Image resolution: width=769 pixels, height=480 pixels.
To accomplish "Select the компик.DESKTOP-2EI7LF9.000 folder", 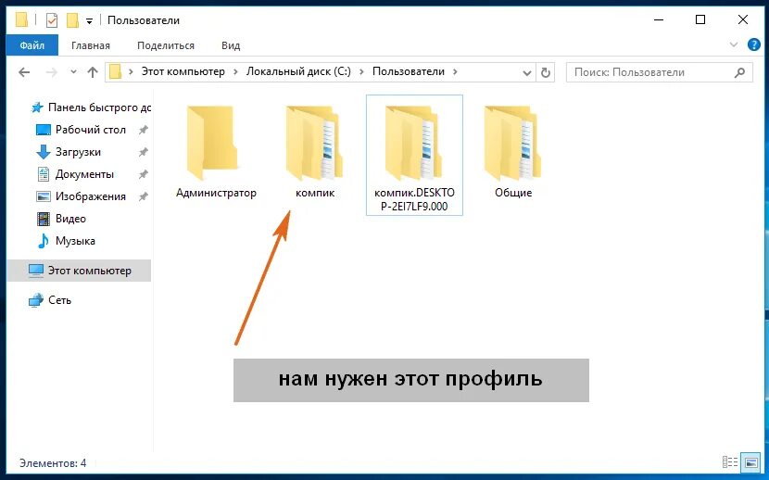I will coord(414,155).
